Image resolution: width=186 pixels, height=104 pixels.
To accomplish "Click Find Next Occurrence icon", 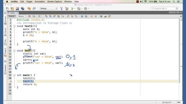I will click(x=54, y=16).
